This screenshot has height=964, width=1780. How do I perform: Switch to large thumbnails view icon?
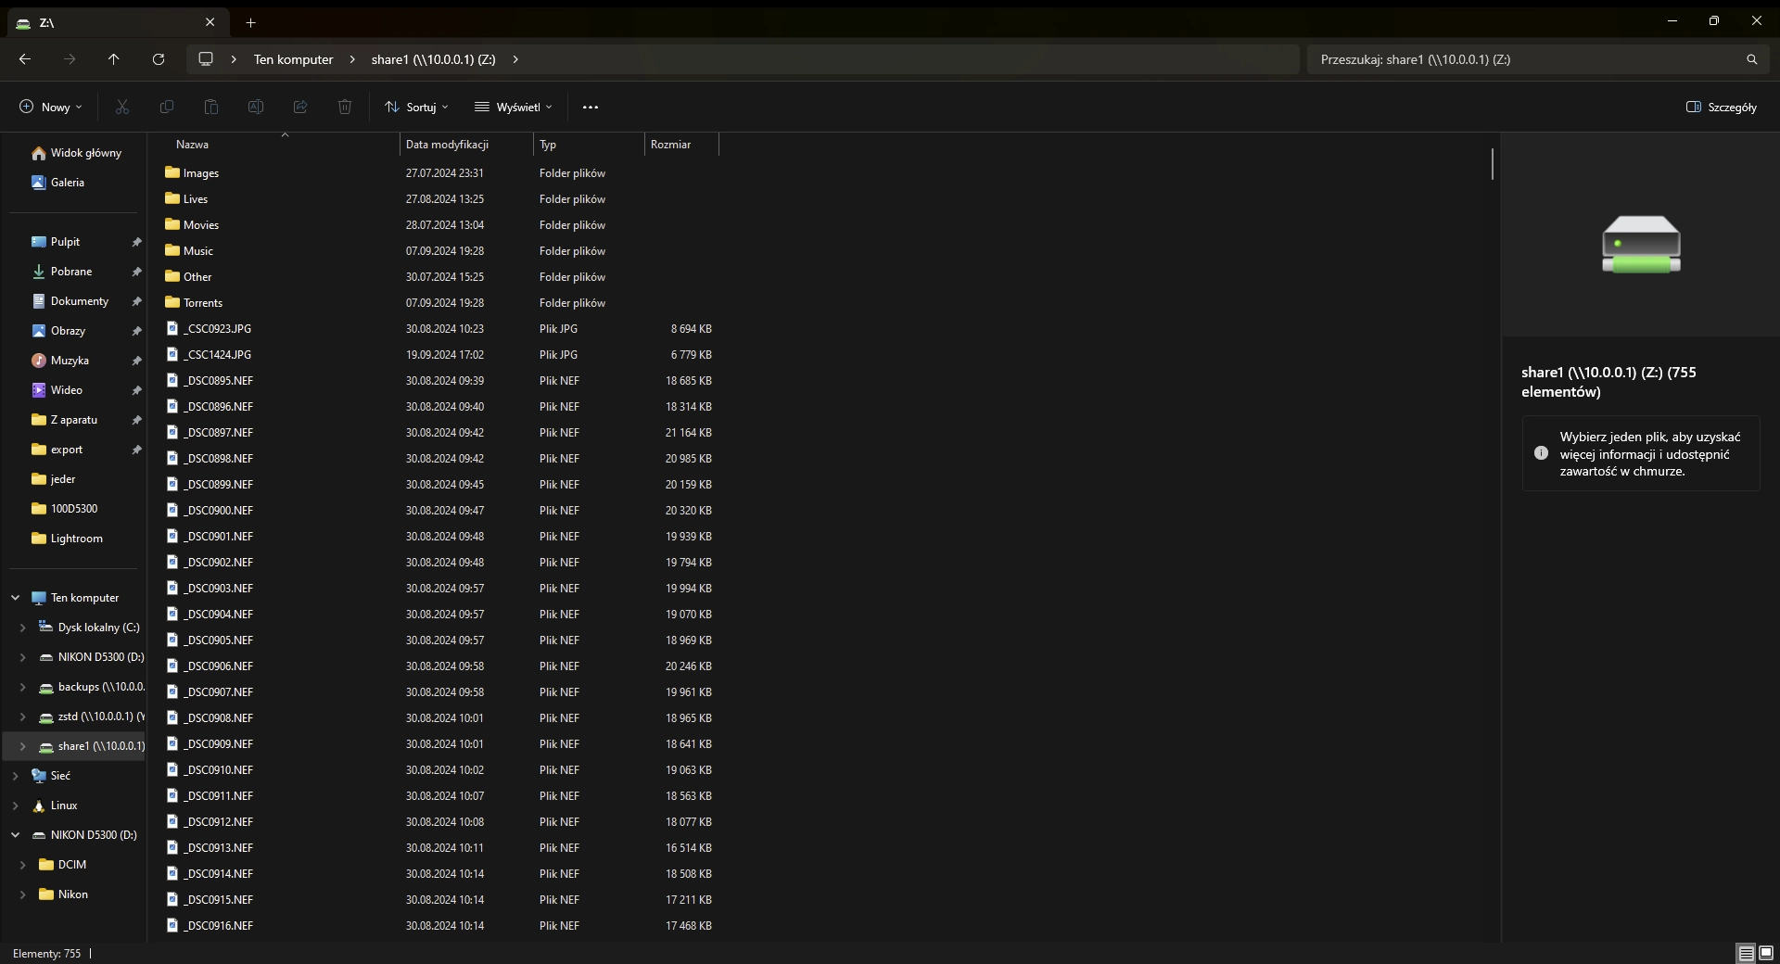tap(1766, 953)
